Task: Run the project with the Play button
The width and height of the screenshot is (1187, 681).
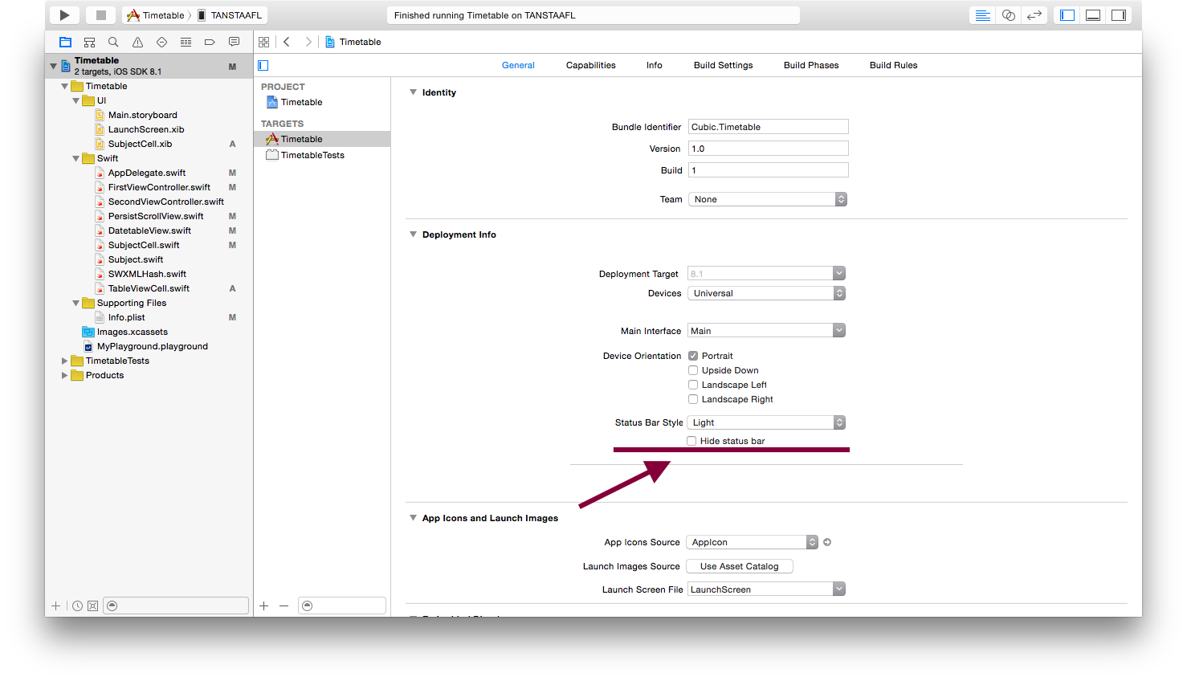Action: 64,15
